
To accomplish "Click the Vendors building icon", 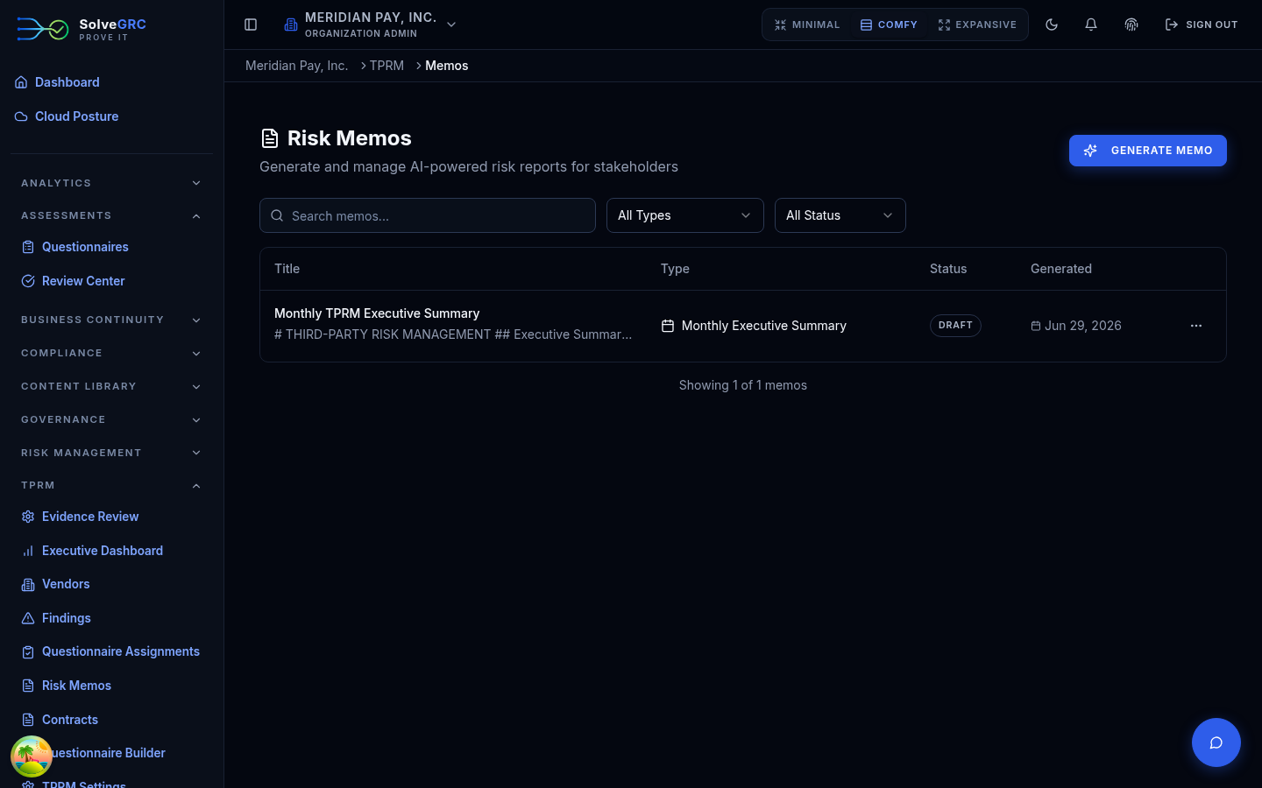I will pos(28,584).
